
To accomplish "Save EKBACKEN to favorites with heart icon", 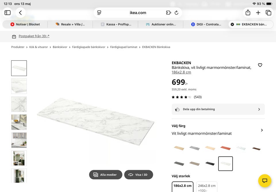I will click(x=260, y=65).
